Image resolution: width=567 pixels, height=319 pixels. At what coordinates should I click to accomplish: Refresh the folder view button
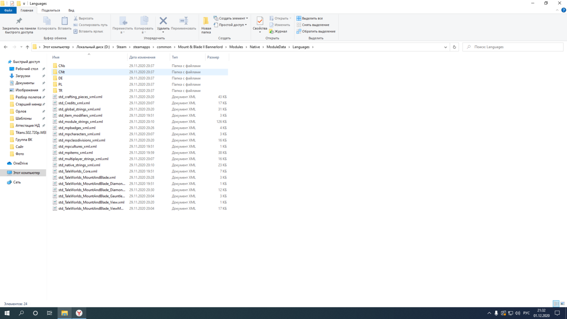tap(455, 47)
